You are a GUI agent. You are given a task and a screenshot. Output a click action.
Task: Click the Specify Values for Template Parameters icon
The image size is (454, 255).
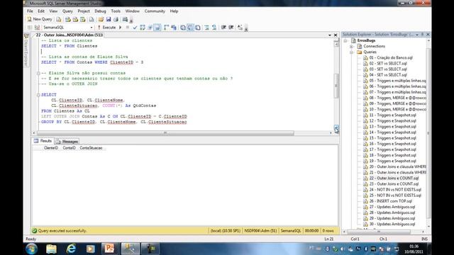point(240,28)
